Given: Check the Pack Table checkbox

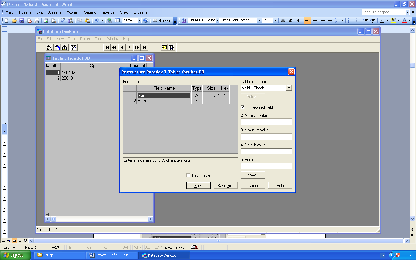Looking at the screenshot, I should pyautogui.click(x=188, y=175).
